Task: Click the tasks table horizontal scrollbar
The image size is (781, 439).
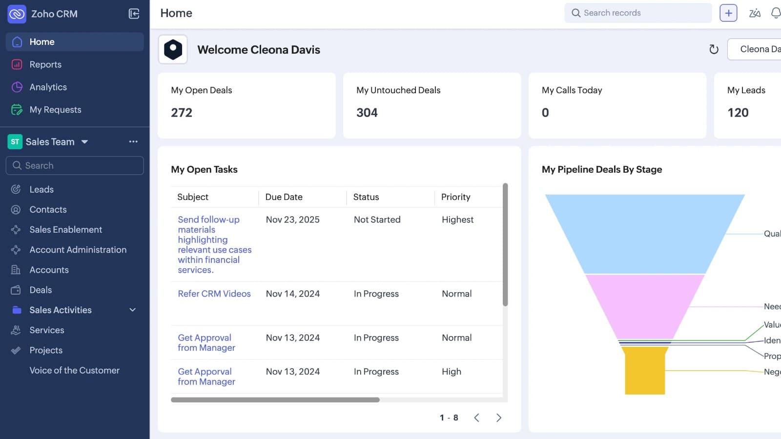Action: point(275,400)
